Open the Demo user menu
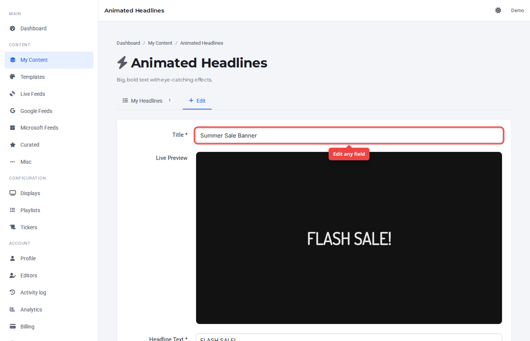 click(518, 11)
